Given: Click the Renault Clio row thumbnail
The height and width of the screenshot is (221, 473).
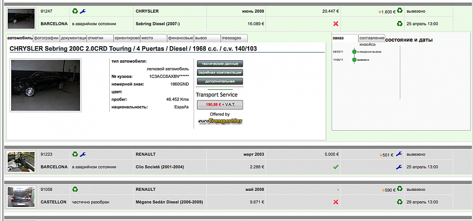Looking at the screenshot, I should (x=21, y=162).
